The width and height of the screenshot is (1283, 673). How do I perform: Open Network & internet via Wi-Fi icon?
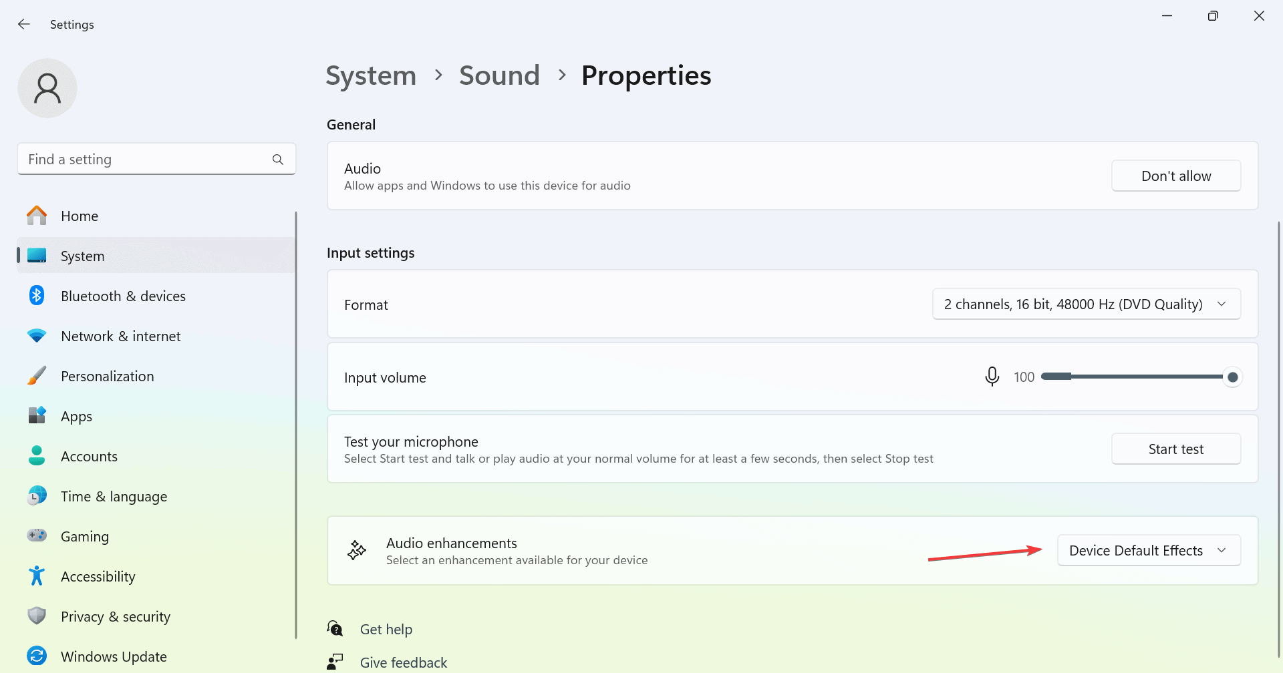[37, 336]
